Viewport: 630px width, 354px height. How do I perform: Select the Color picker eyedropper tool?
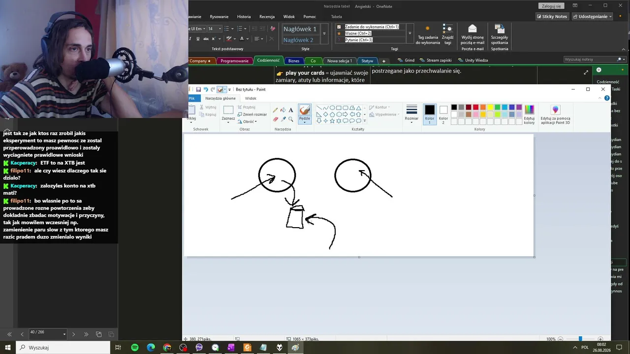[283, 119]
